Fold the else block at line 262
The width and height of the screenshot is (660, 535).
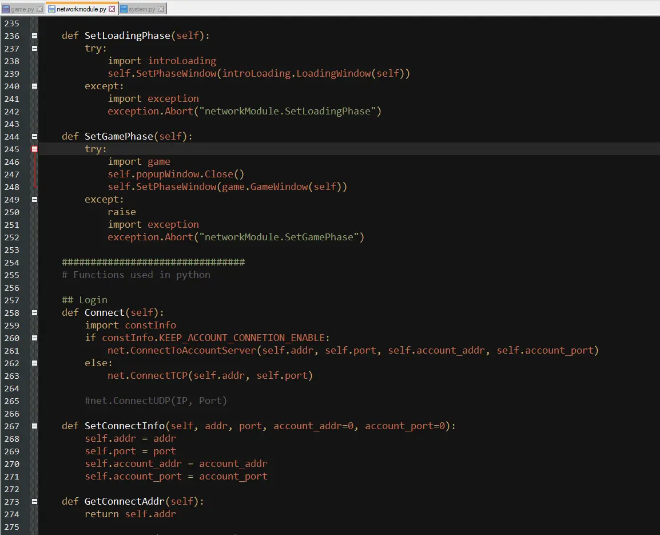[34, 363]
